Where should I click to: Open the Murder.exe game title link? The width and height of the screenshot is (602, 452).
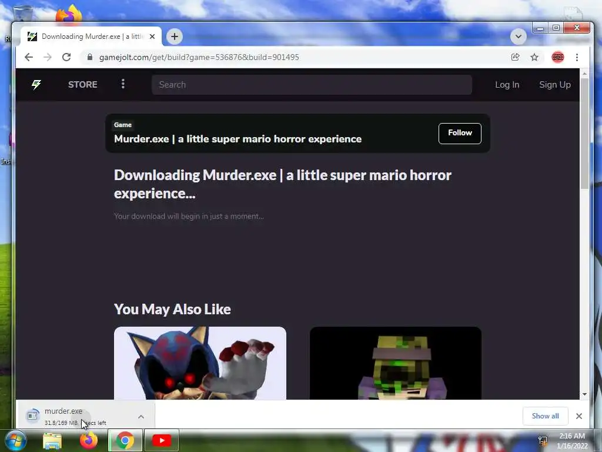pos(238,139)
